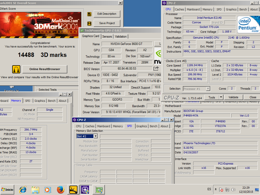
Task: Click BIOS brand Phoenix Technologies LTD
Action: tap(220, 143)
